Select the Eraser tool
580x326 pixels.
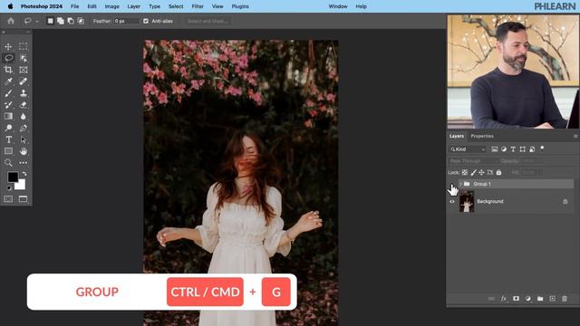click(23, 105)
